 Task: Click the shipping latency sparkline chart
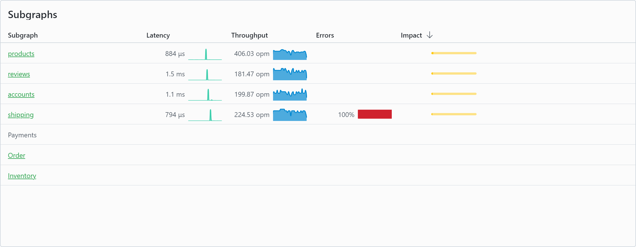[x=205, y=115]
